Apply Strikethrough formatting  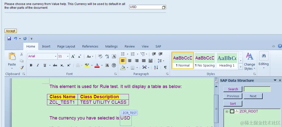[55, 65]
